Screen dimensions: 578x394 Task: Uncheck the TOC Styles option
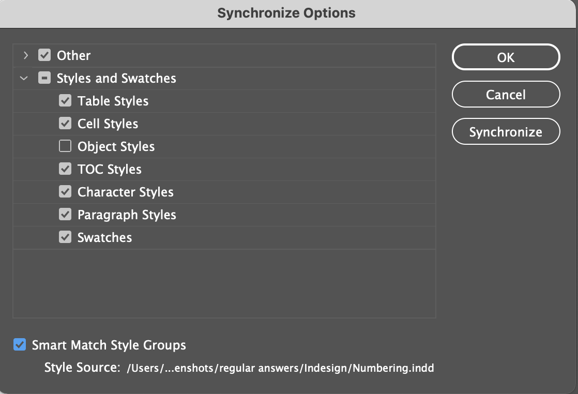pos(65,169)
